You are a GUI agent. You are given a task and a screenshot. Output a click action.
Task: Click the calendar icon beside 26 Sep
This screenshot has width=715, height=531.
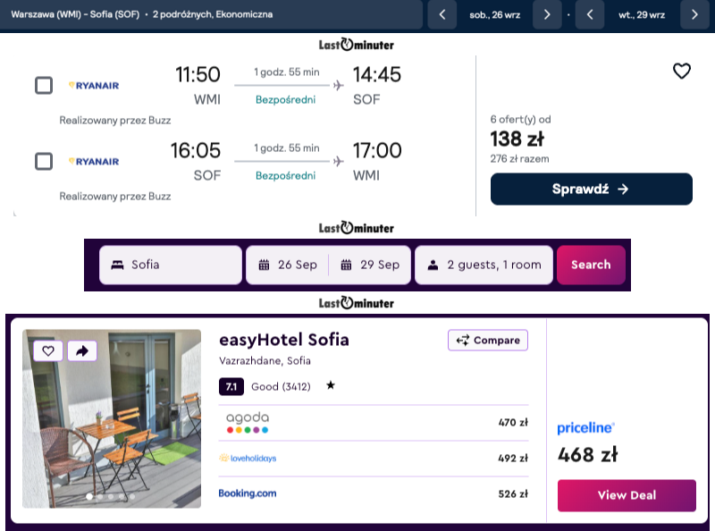264,265
